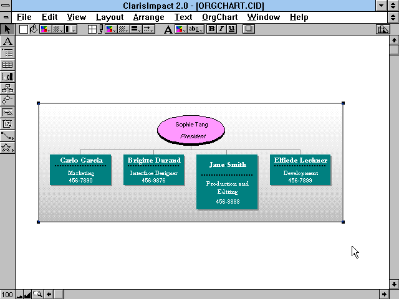Open the application control menu box

(x=6, y=6)
